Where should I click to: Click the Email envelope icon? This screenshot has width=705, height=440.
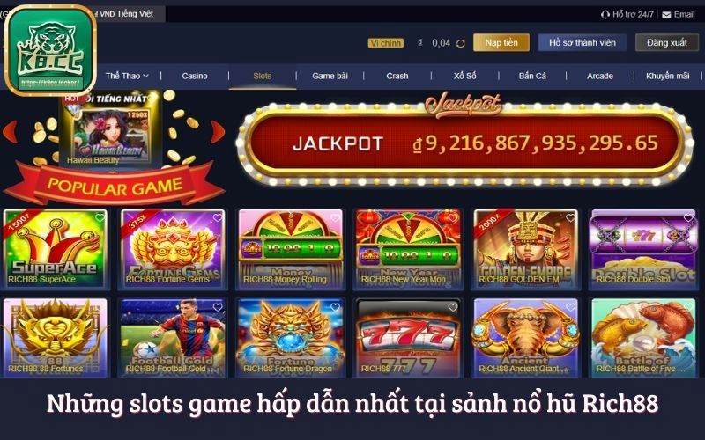(x=666, y=15)
